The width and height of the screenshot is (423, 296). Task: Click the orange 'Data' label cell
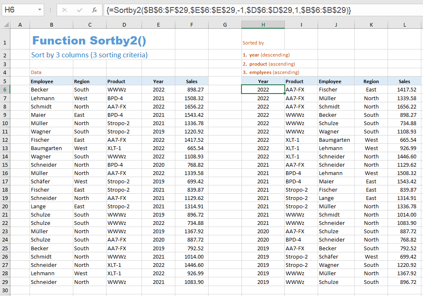click(36, 72)
